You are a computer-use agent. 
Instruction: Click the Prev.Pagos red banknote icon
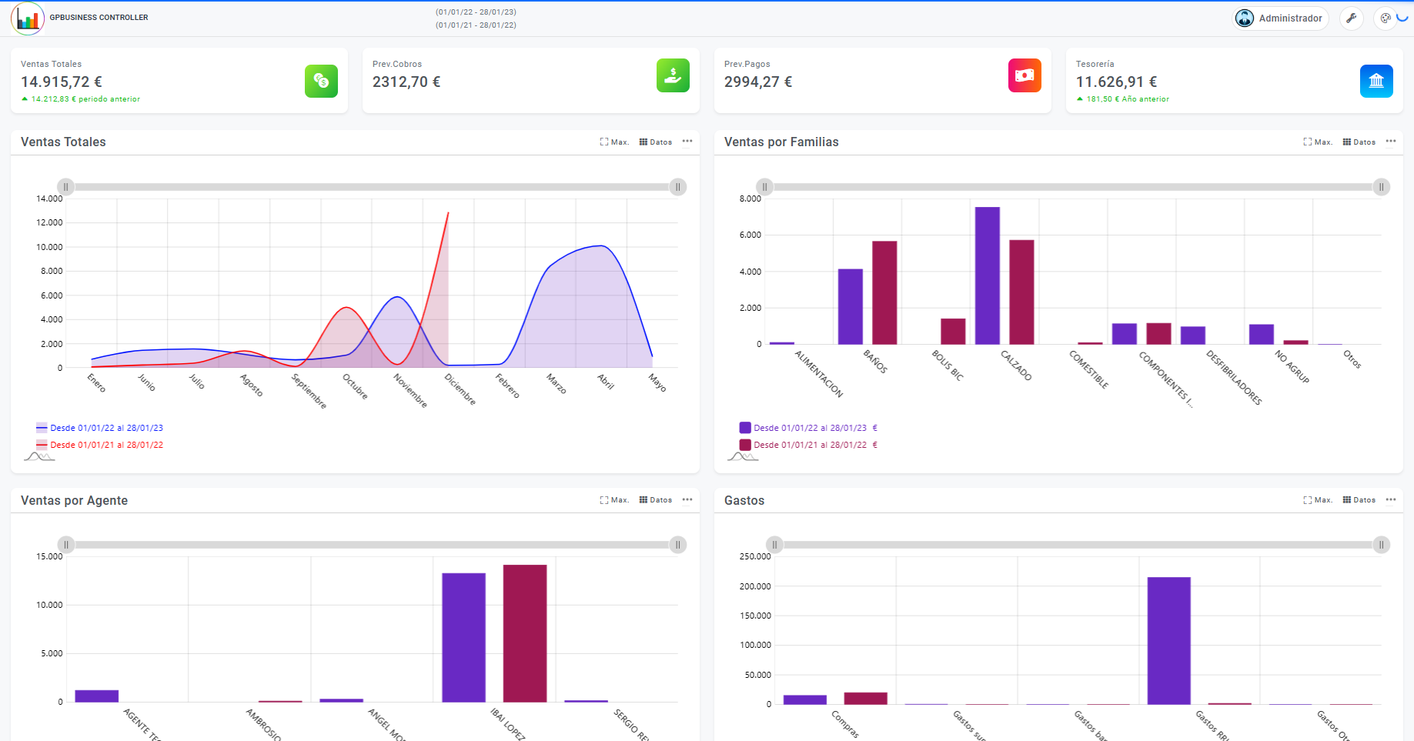[1025, 76]
